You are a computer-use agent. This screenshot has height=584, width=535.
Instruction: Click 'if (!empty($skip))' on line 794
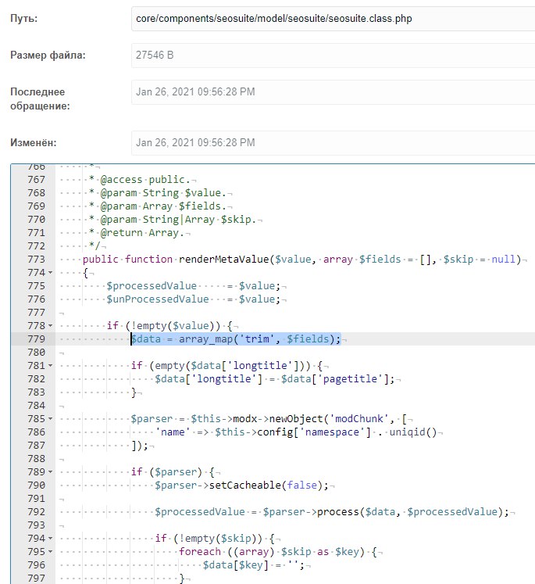coord(209,539)
